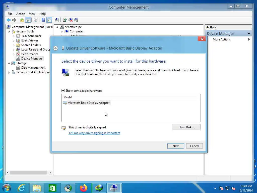Click the console tree horizontal scrollbar thumb
257x193 pixels.
click(28, 172)
